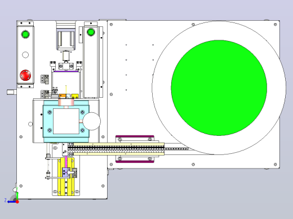The height and width of the screenshot is (219, 293).
Task: Select the stub protruding from the left edge
Action: click(12, 92)
